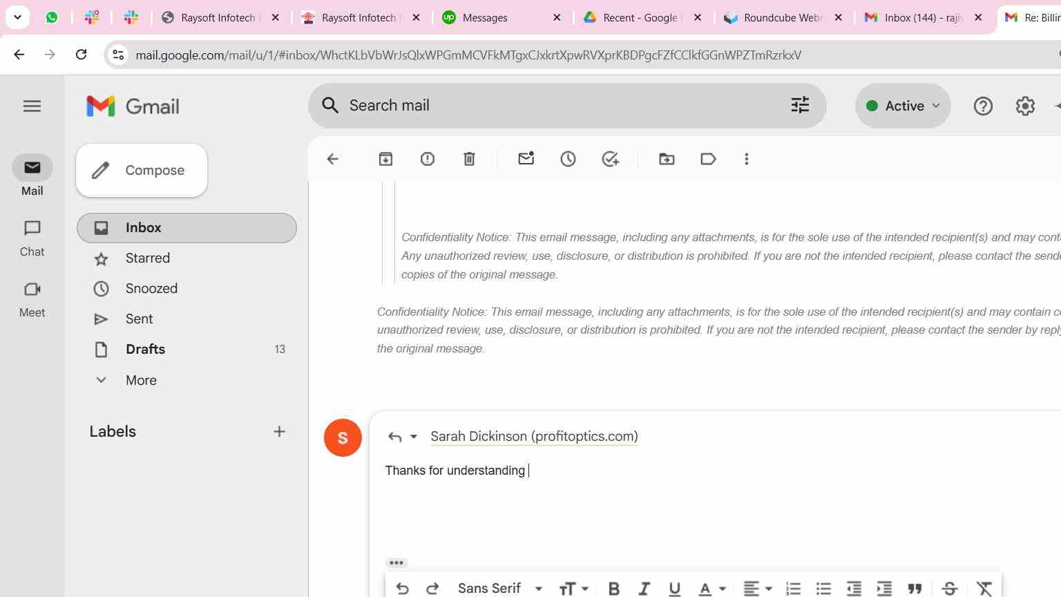Mark the email as unread
The height and width of the screenshot is (597, 1061).
click(526, 159)
